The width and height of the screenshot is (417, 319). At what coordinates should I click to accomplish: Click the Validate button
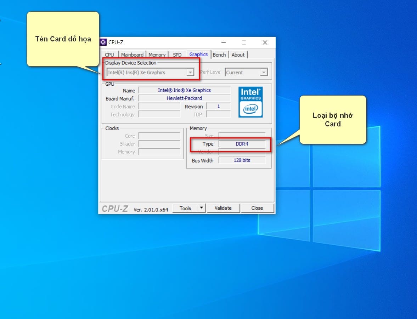[223, 208]
